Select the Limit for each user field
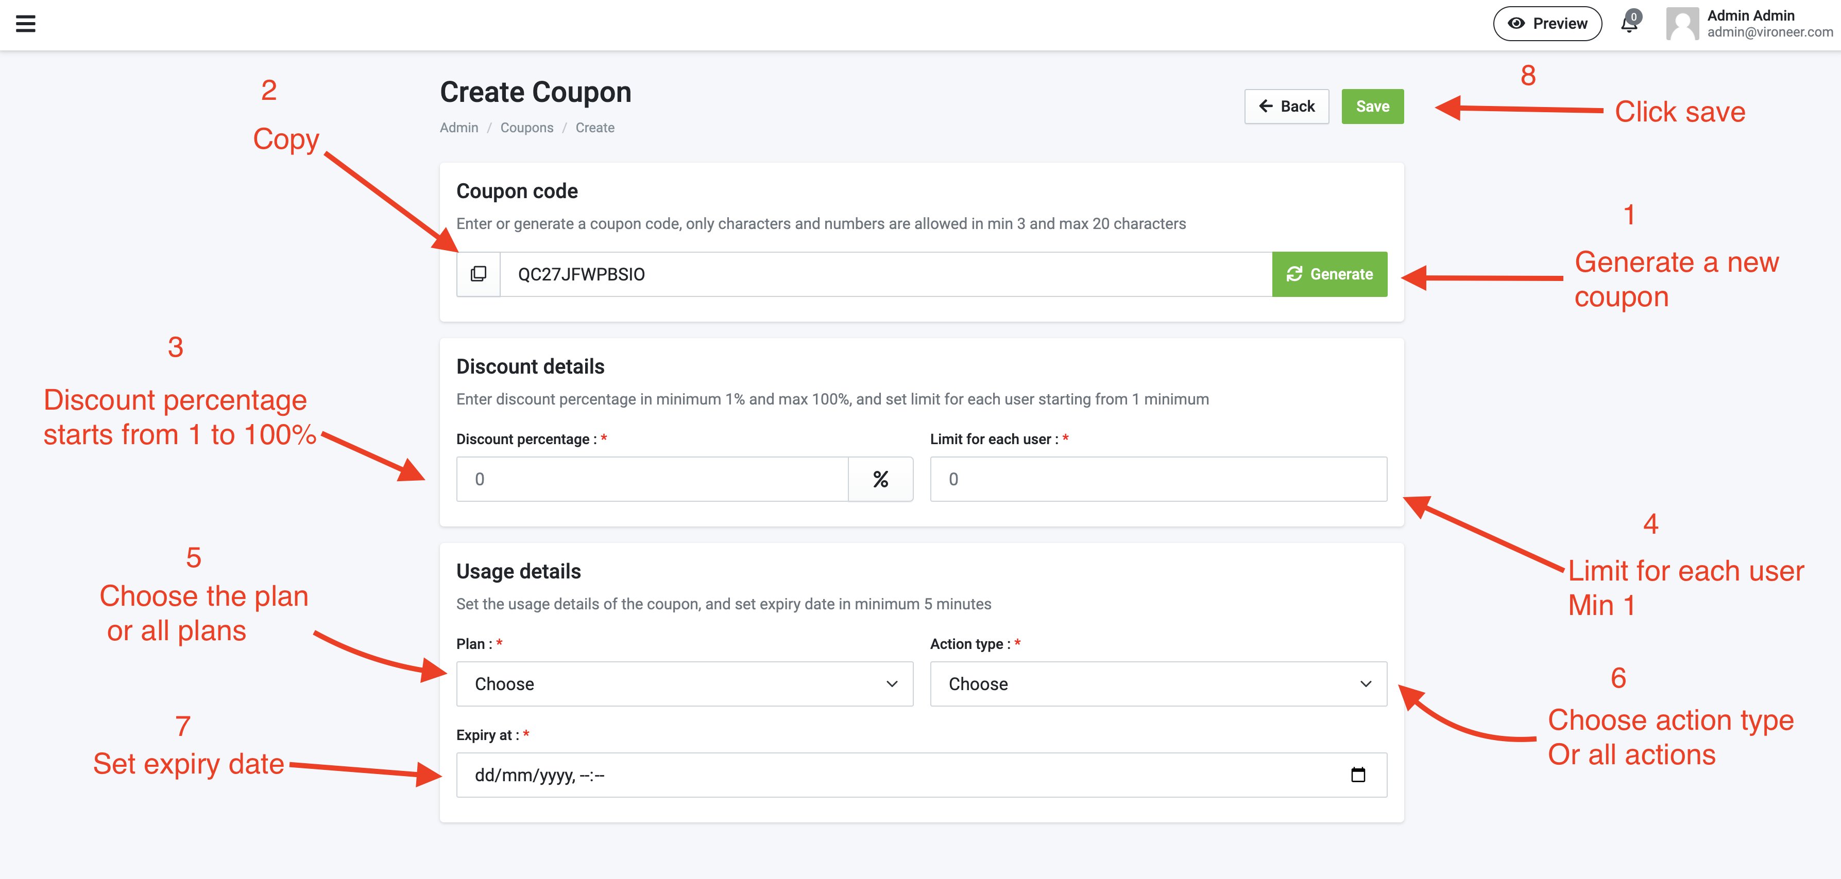The width and height of the screenshot is (1841, 879). tap(1158, 479)
